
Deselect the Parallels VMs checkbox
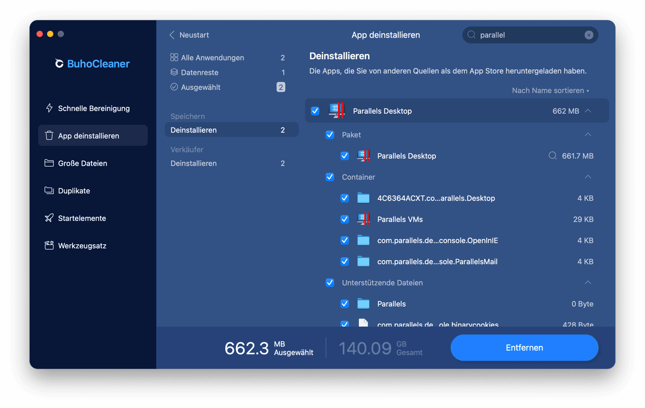345,219
